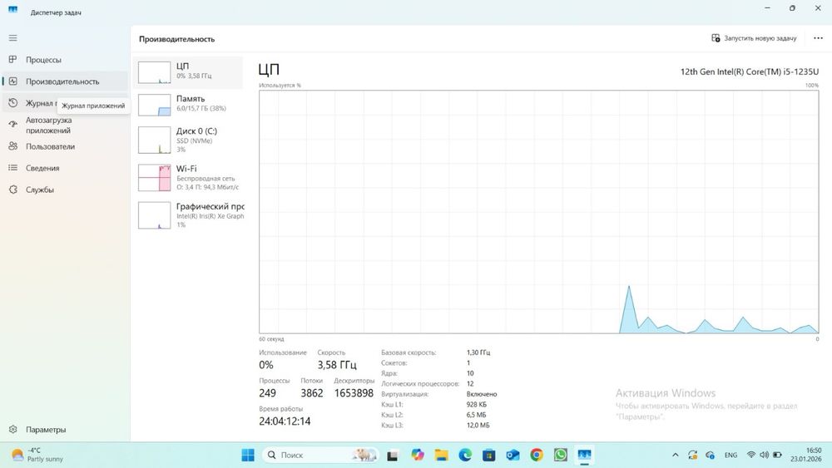The image size is (832, 468).
Task: Open Microsoft Store from the taskbar
Action: [x=488, y=455]
